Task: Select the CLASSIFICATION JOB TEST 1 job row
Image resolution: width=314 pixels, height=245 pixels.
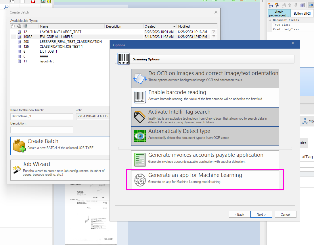Action: click(60, 47)
